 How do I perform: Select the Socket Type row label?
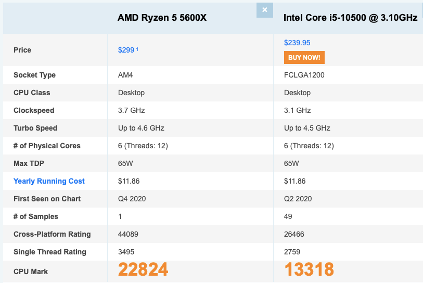pos(34,75)
